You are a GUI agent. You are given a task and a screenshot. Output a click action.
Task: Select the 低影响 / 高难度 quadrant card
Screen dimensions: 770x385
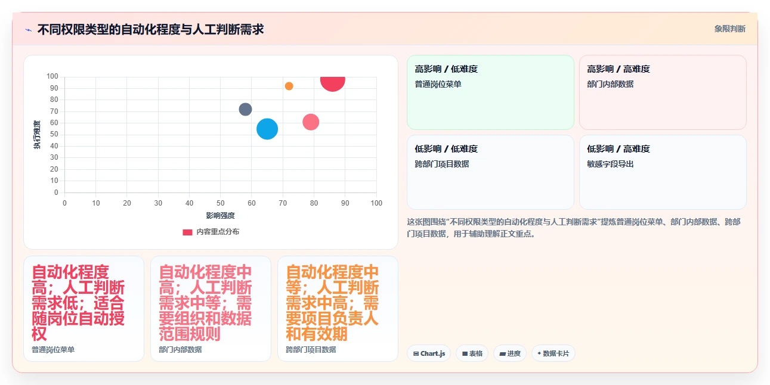(x=663, y=172)
